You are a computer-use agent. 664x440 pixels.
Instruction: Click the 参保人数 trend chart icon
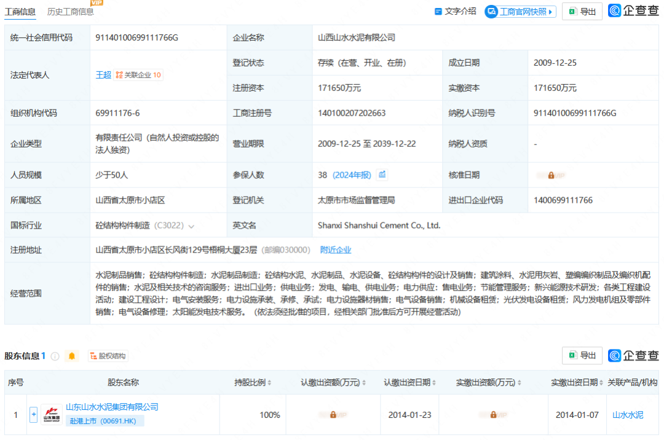pos(382,175)
